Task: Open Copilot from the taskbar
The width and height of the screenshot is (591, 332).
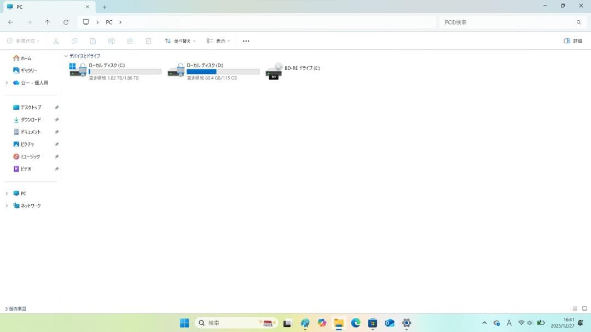Action: click(322, 323)
